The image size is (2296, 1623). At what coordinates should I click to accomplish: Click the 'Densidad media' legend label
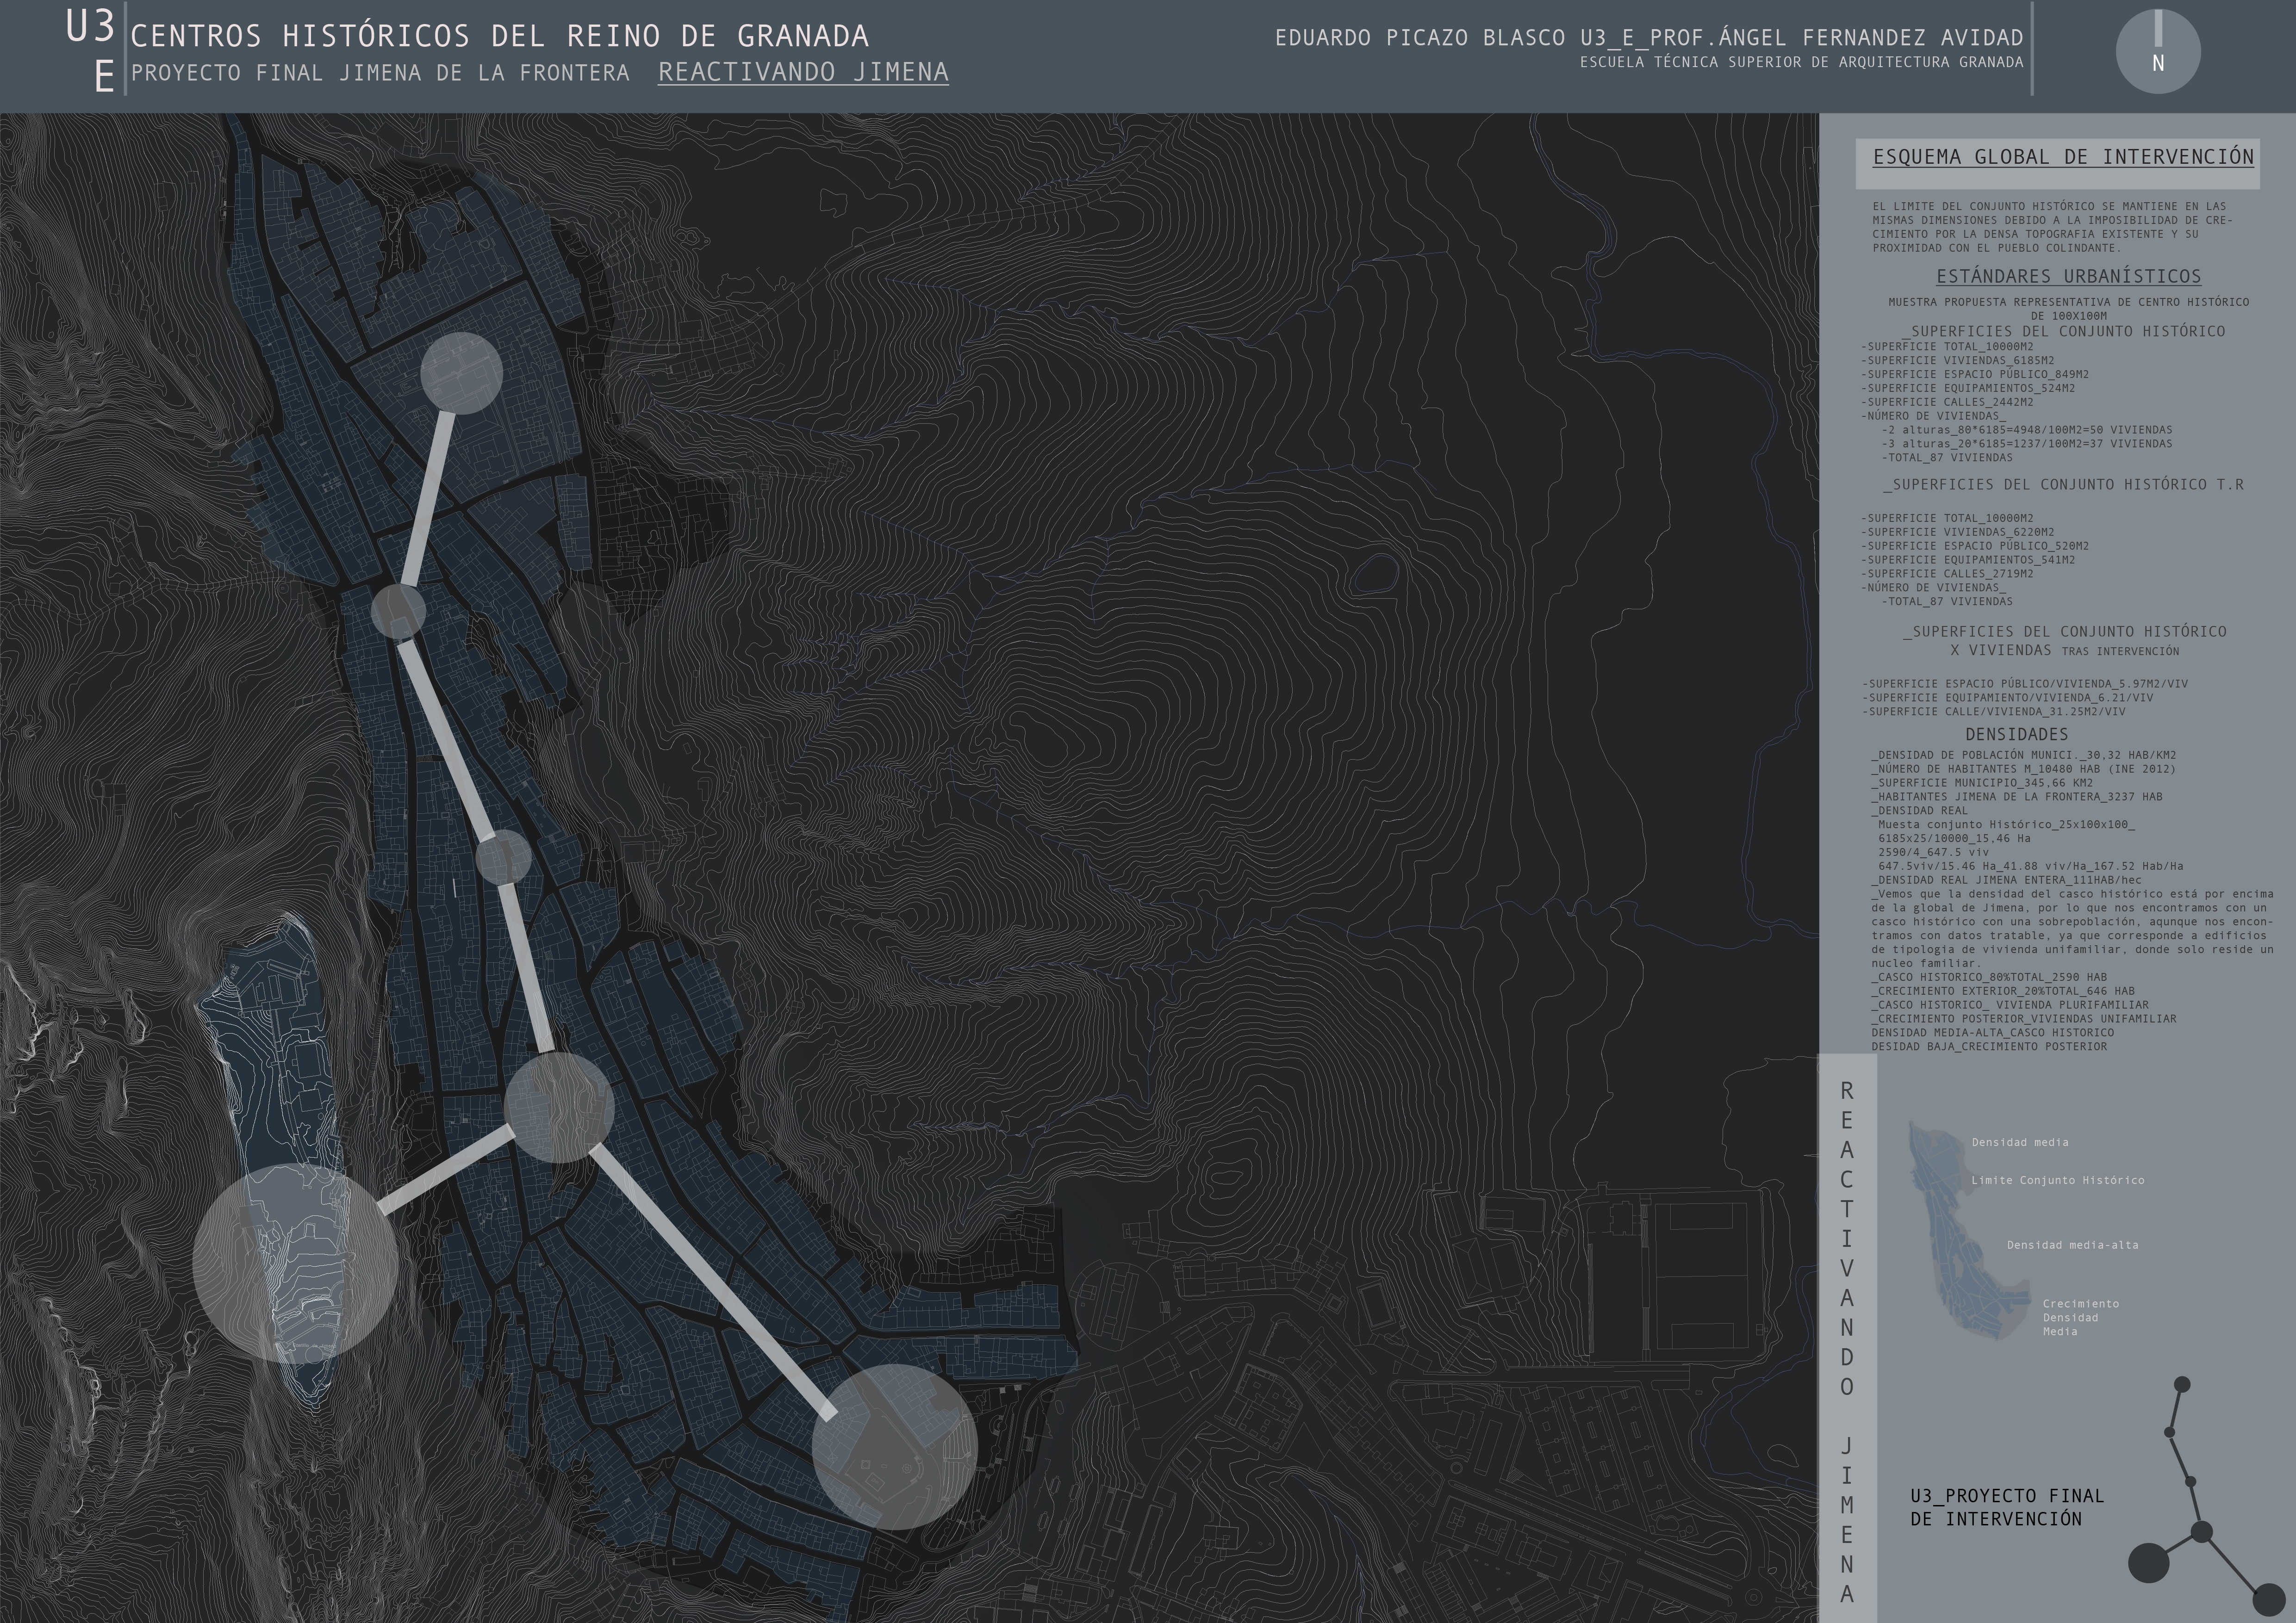tap(2020, 1142)
